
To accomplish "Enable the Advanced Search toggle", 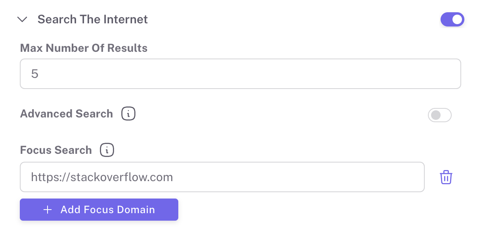I will pyautogui.click(x=439, y=115).
